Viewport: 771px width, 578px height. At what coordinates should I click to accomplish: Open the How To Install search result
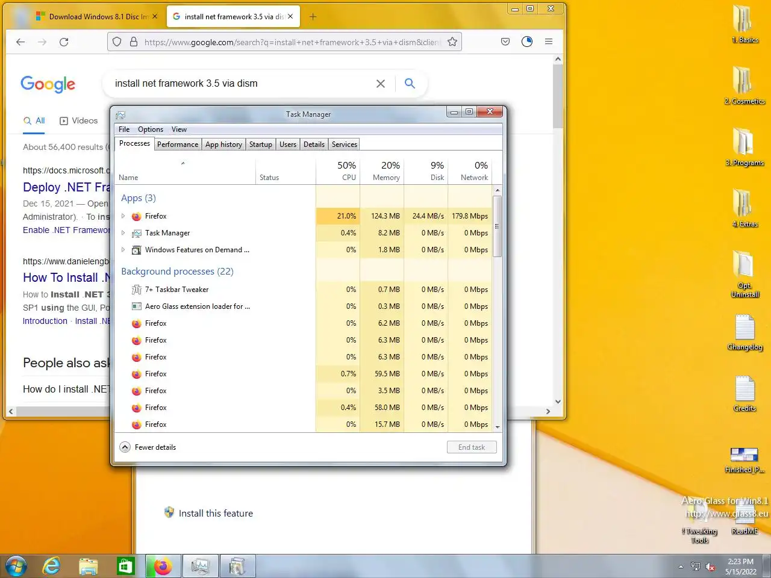click(66, 278)
